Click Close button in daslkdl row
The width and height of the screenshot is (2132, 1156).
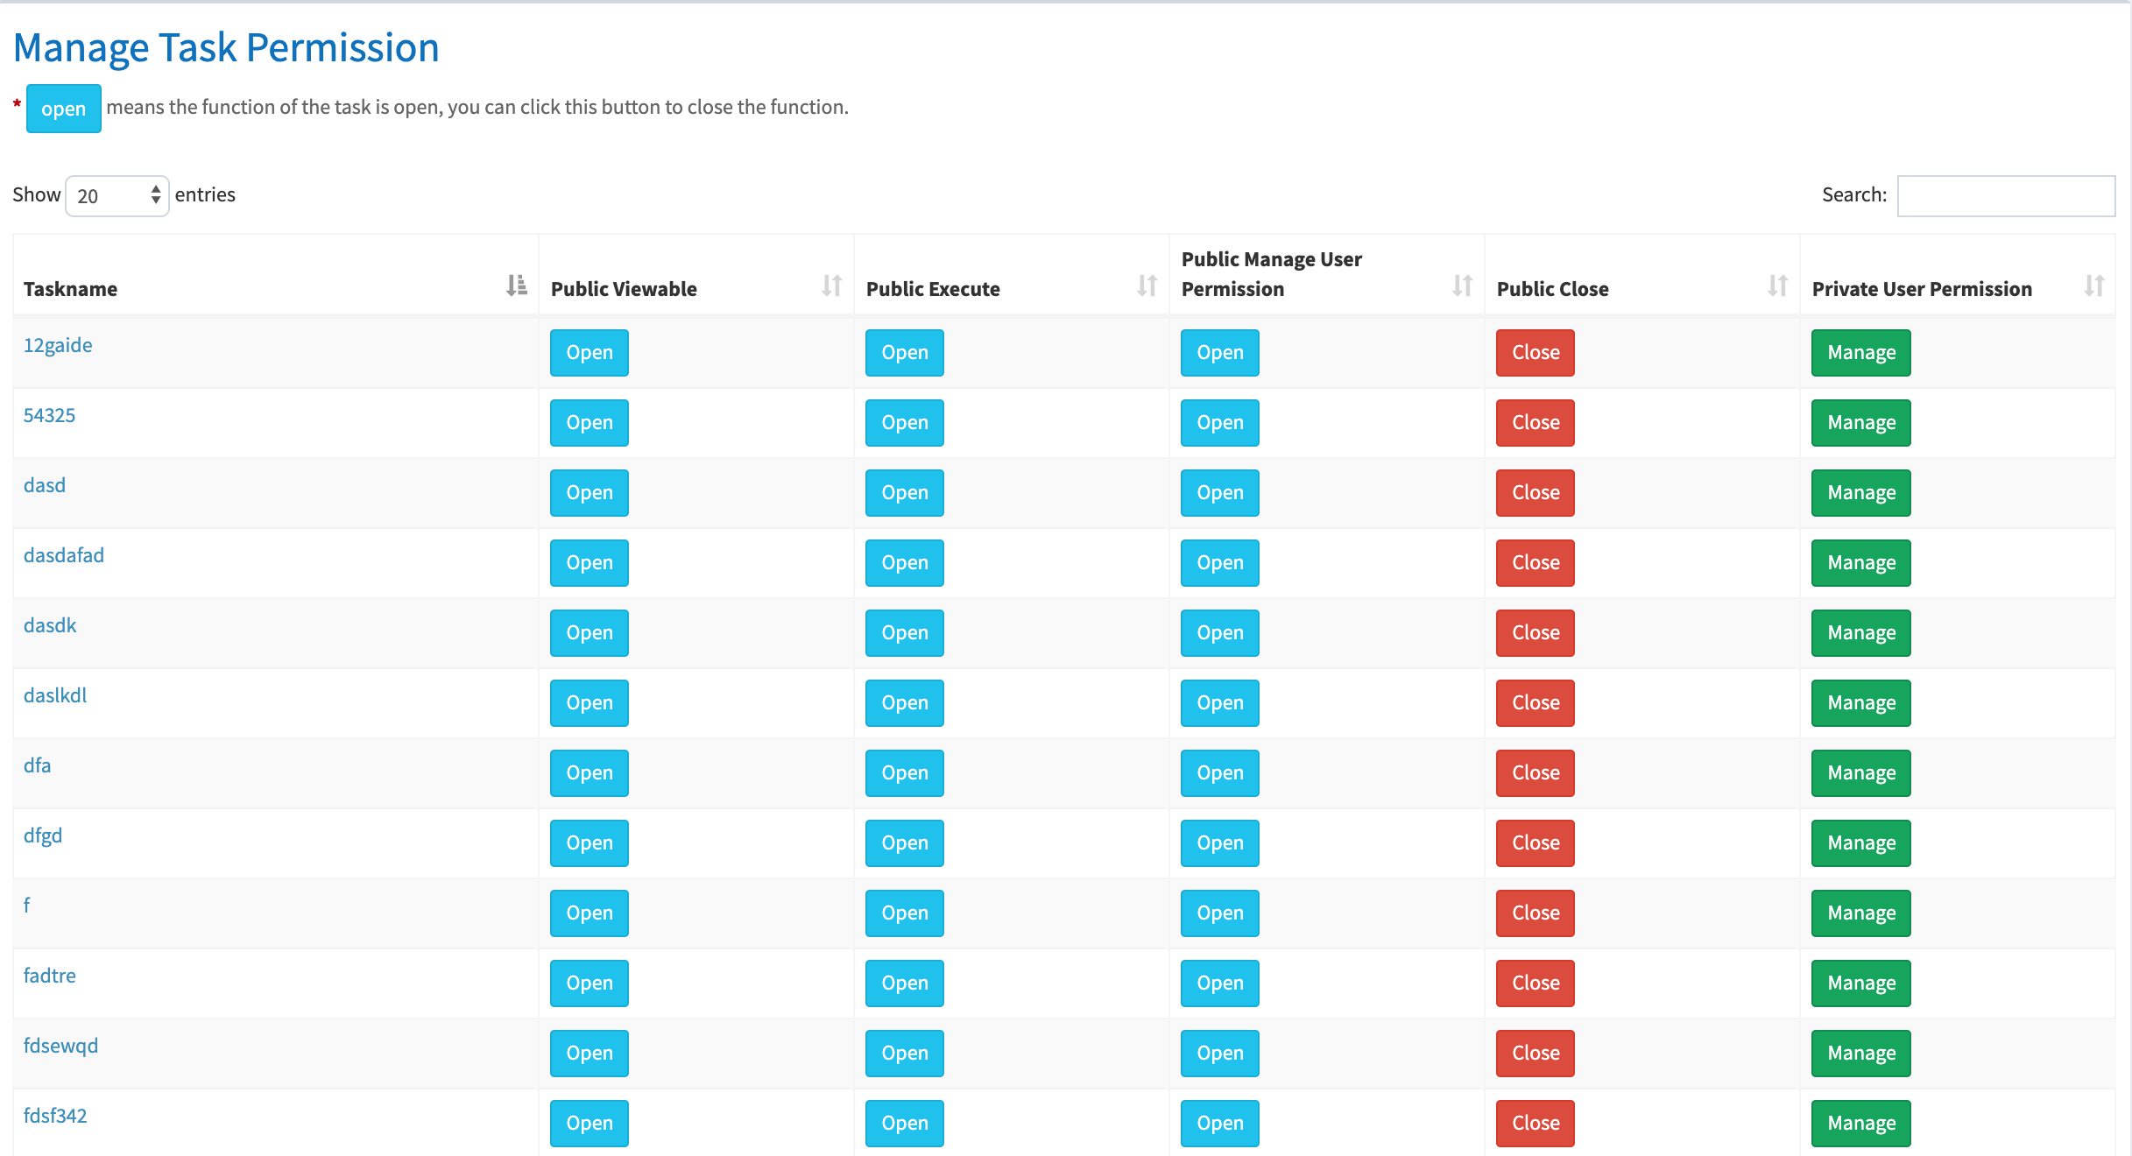(1535, 703)
